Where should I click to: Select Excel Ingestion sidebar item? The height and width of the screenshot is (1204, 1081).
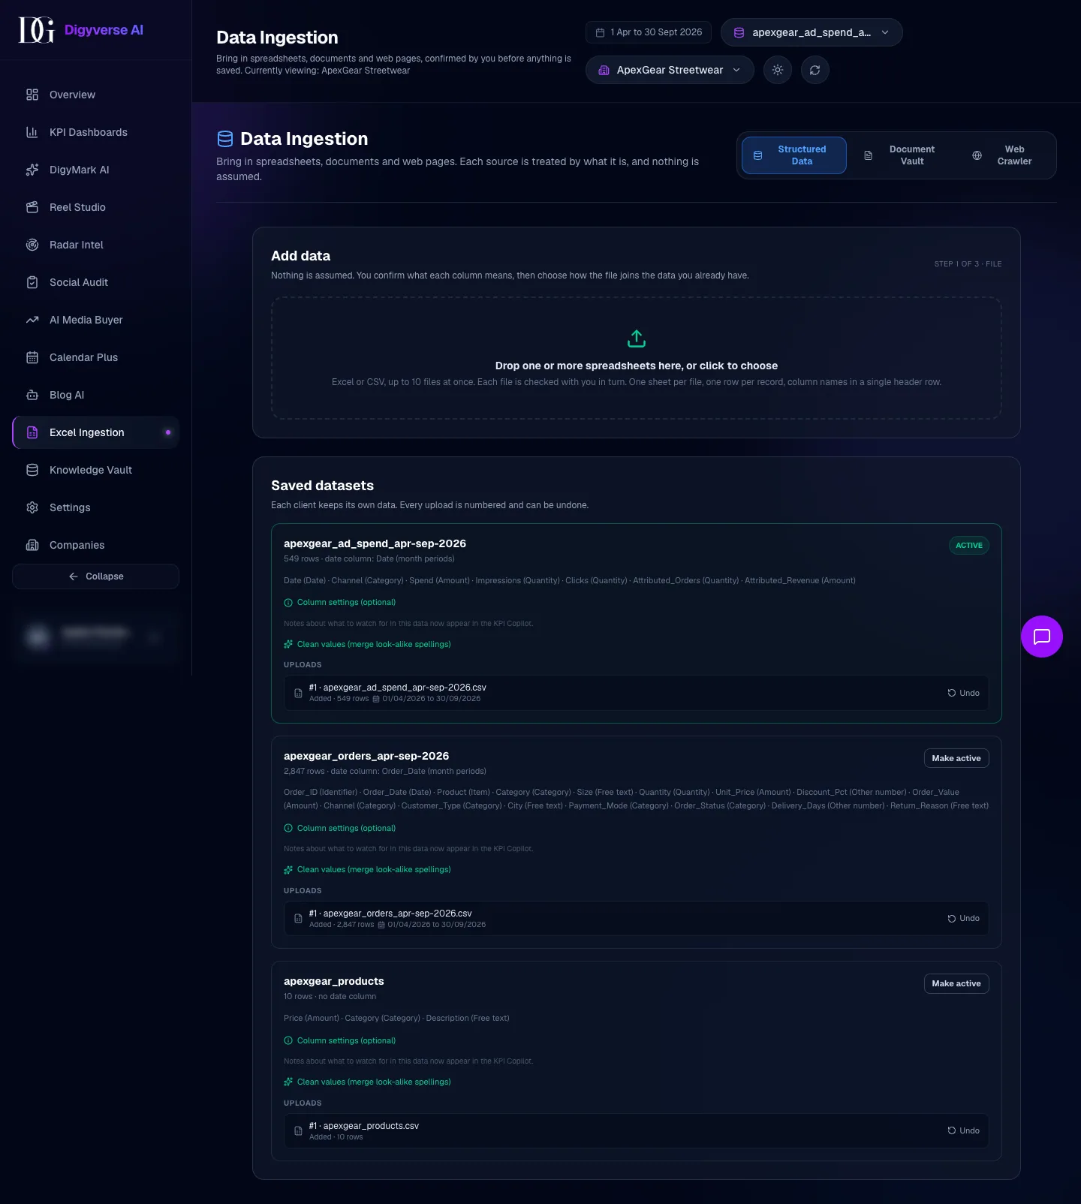click(95, 432)
